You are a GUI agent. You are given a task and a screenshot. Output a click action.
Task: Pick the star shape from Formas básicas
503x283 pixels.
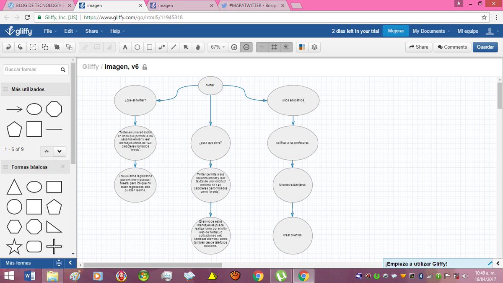14,247
